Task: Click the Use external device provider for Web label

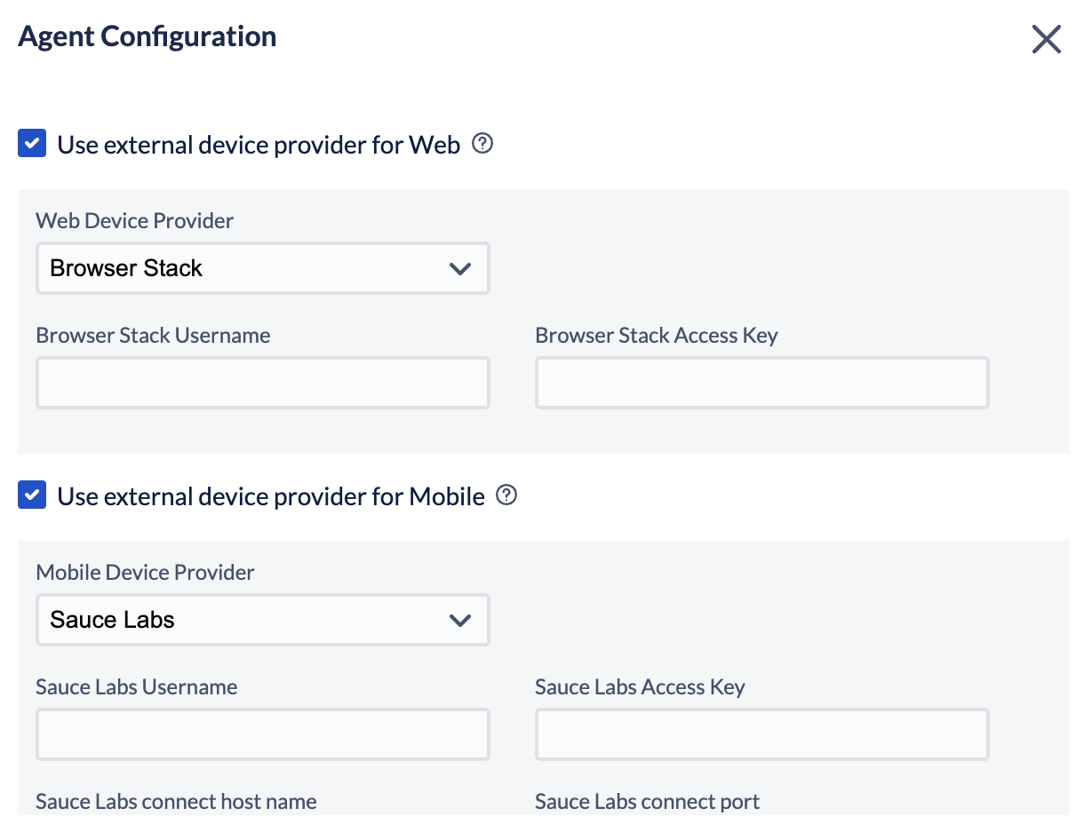Action: [258, 143]
